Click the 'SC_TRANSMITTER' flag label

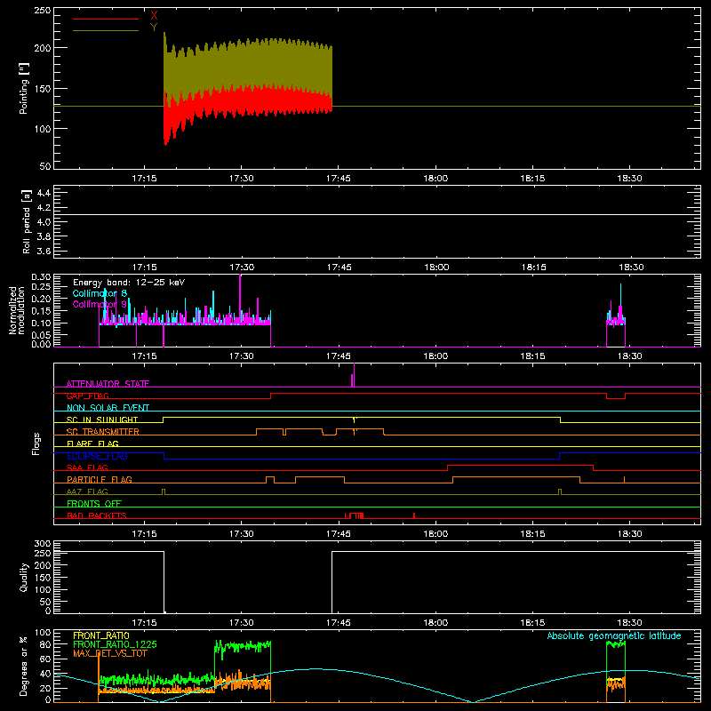(102, 432)
